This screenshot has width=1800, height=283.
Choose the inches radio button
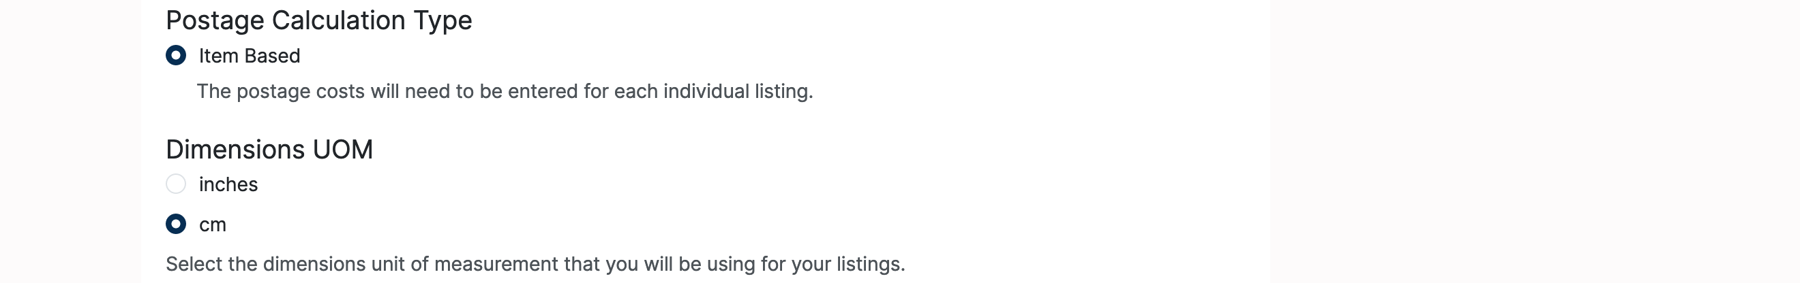tap(176, 184)
